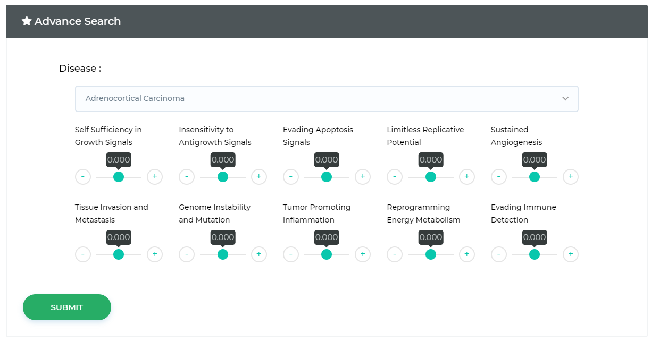651x342 pixels.
Task: Expand dropdown using the chevron arrow
Action: pyautogui.click(x=565, y=99)
